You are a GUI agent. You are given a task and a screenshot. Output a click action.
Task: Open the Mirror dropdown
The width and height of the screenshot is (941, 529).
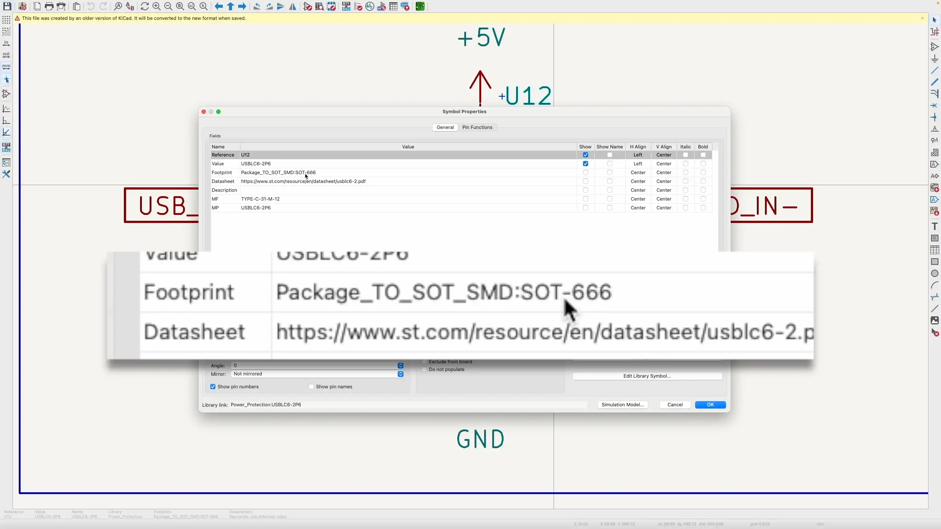pos(400,374)
